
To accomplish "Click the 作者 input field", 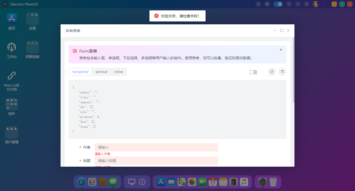I will tap(156, 147).
